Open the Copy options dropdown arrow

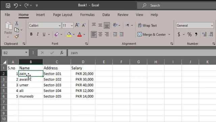(x=22, y=30)
